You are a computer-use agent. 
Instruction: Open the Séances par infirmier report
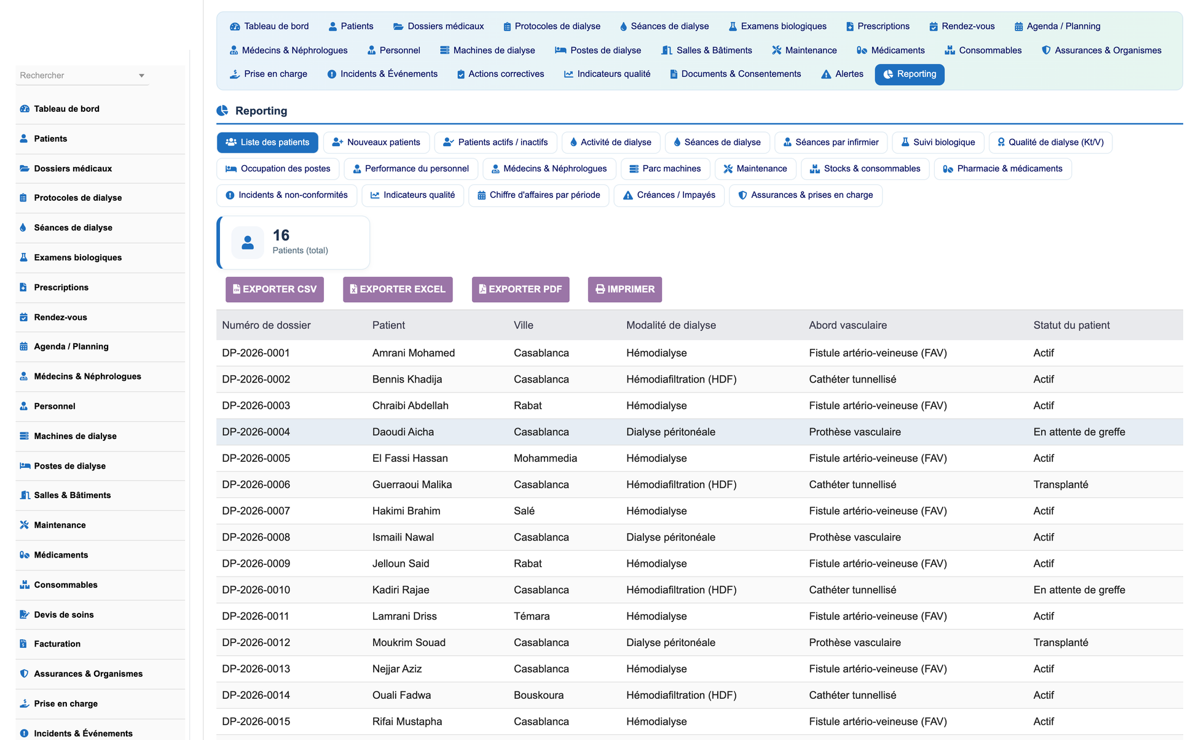pyautogui.click(x=830, y=142)
